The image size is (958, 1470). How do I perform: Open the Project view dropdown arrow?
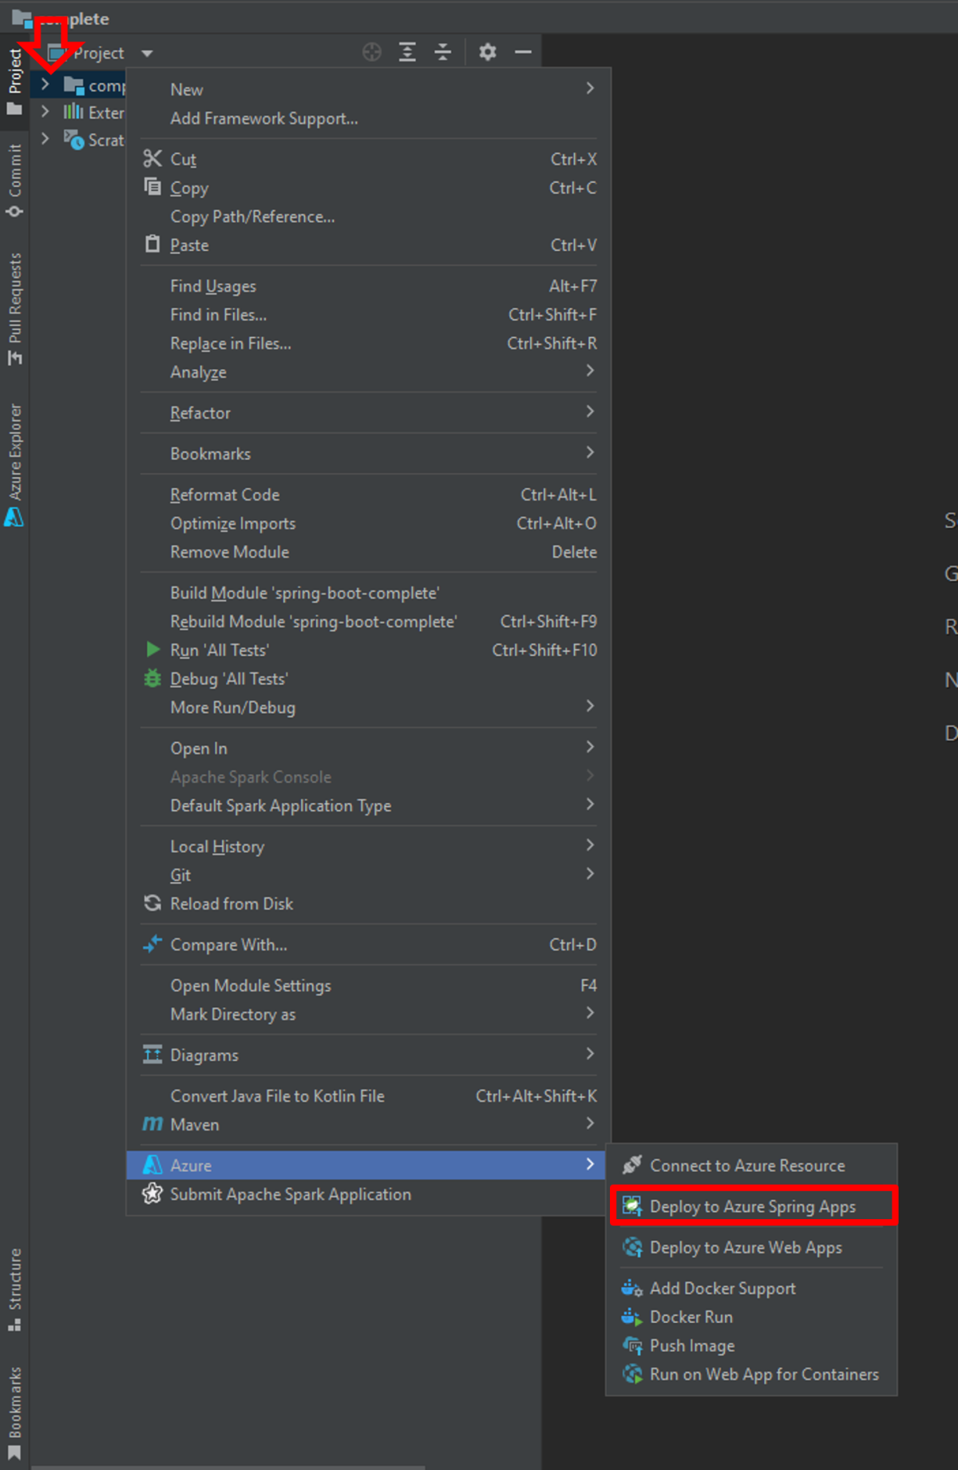[147, 54]
